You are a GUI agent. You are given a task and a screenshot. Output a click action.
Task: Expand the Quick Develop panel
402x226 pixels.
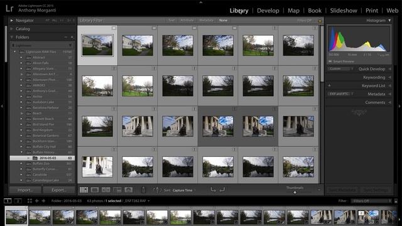(389, 69)
